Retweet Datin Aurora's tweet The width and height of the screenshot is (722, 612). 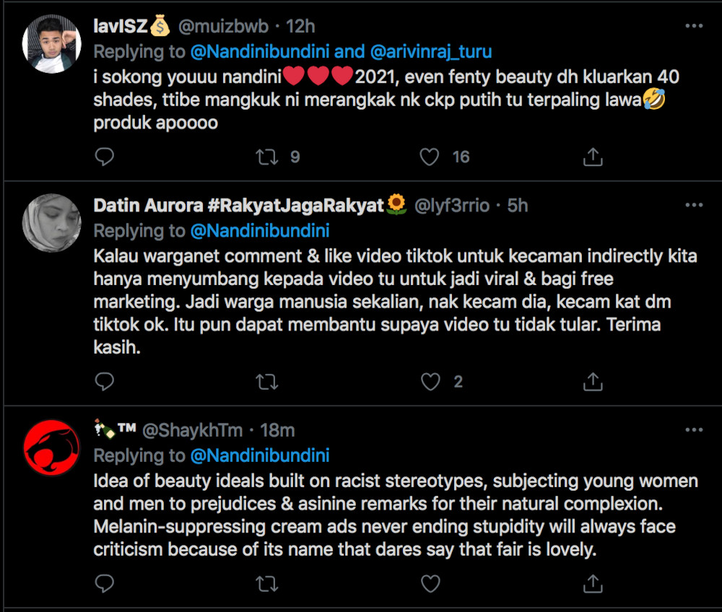coord(268,381)
